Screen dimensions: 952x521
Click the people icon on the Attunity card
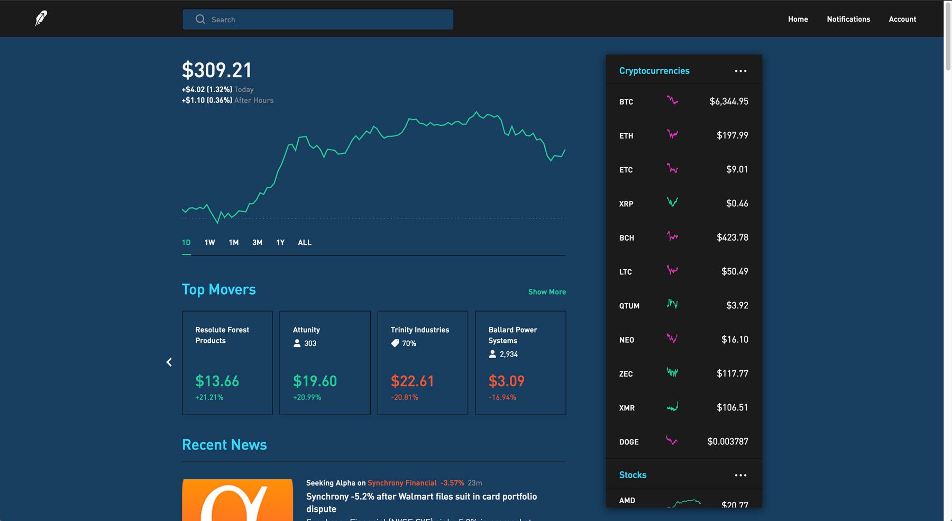click(x=297, y=343)
